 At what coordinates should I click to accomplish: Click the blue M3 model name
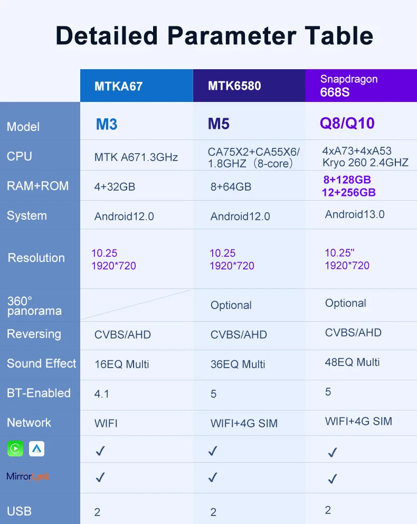coord(107,124)
